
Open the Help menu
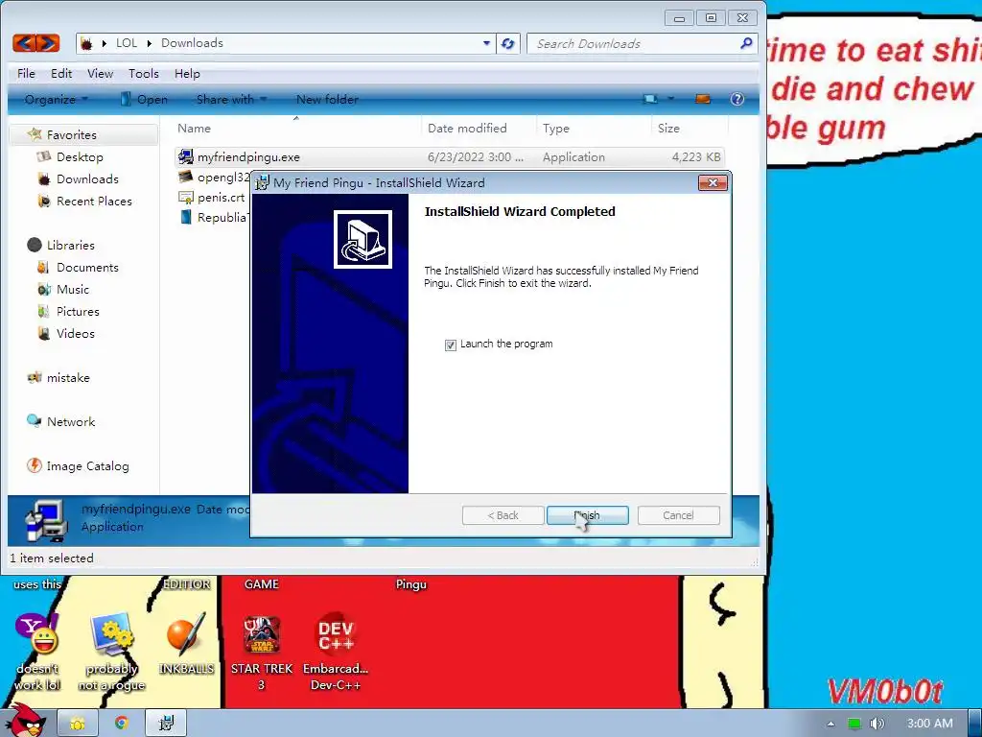pyautogui.click(x=187, y=73)
